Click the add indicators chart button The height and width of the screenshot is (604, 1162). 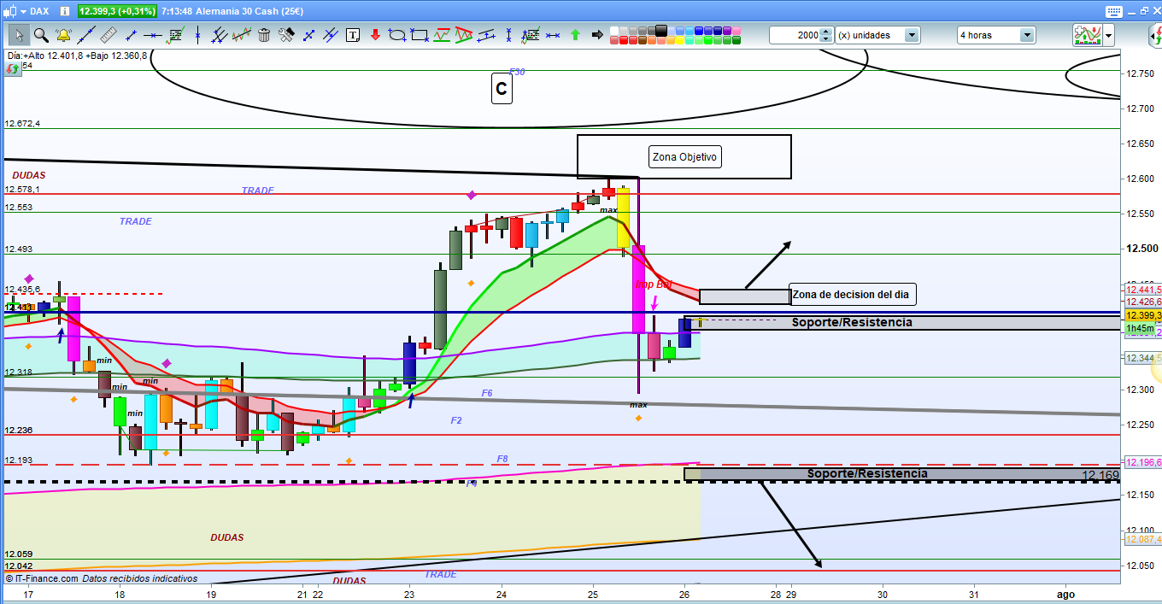(1087, 35)
